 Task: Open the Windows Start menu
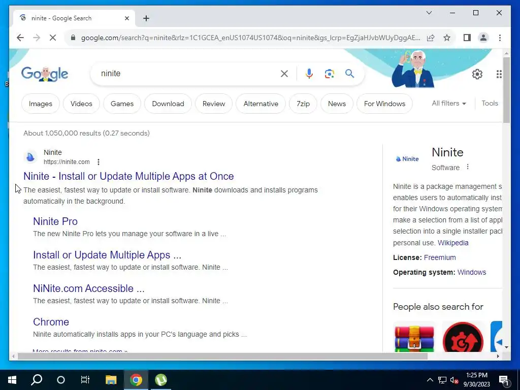[12, 380]
